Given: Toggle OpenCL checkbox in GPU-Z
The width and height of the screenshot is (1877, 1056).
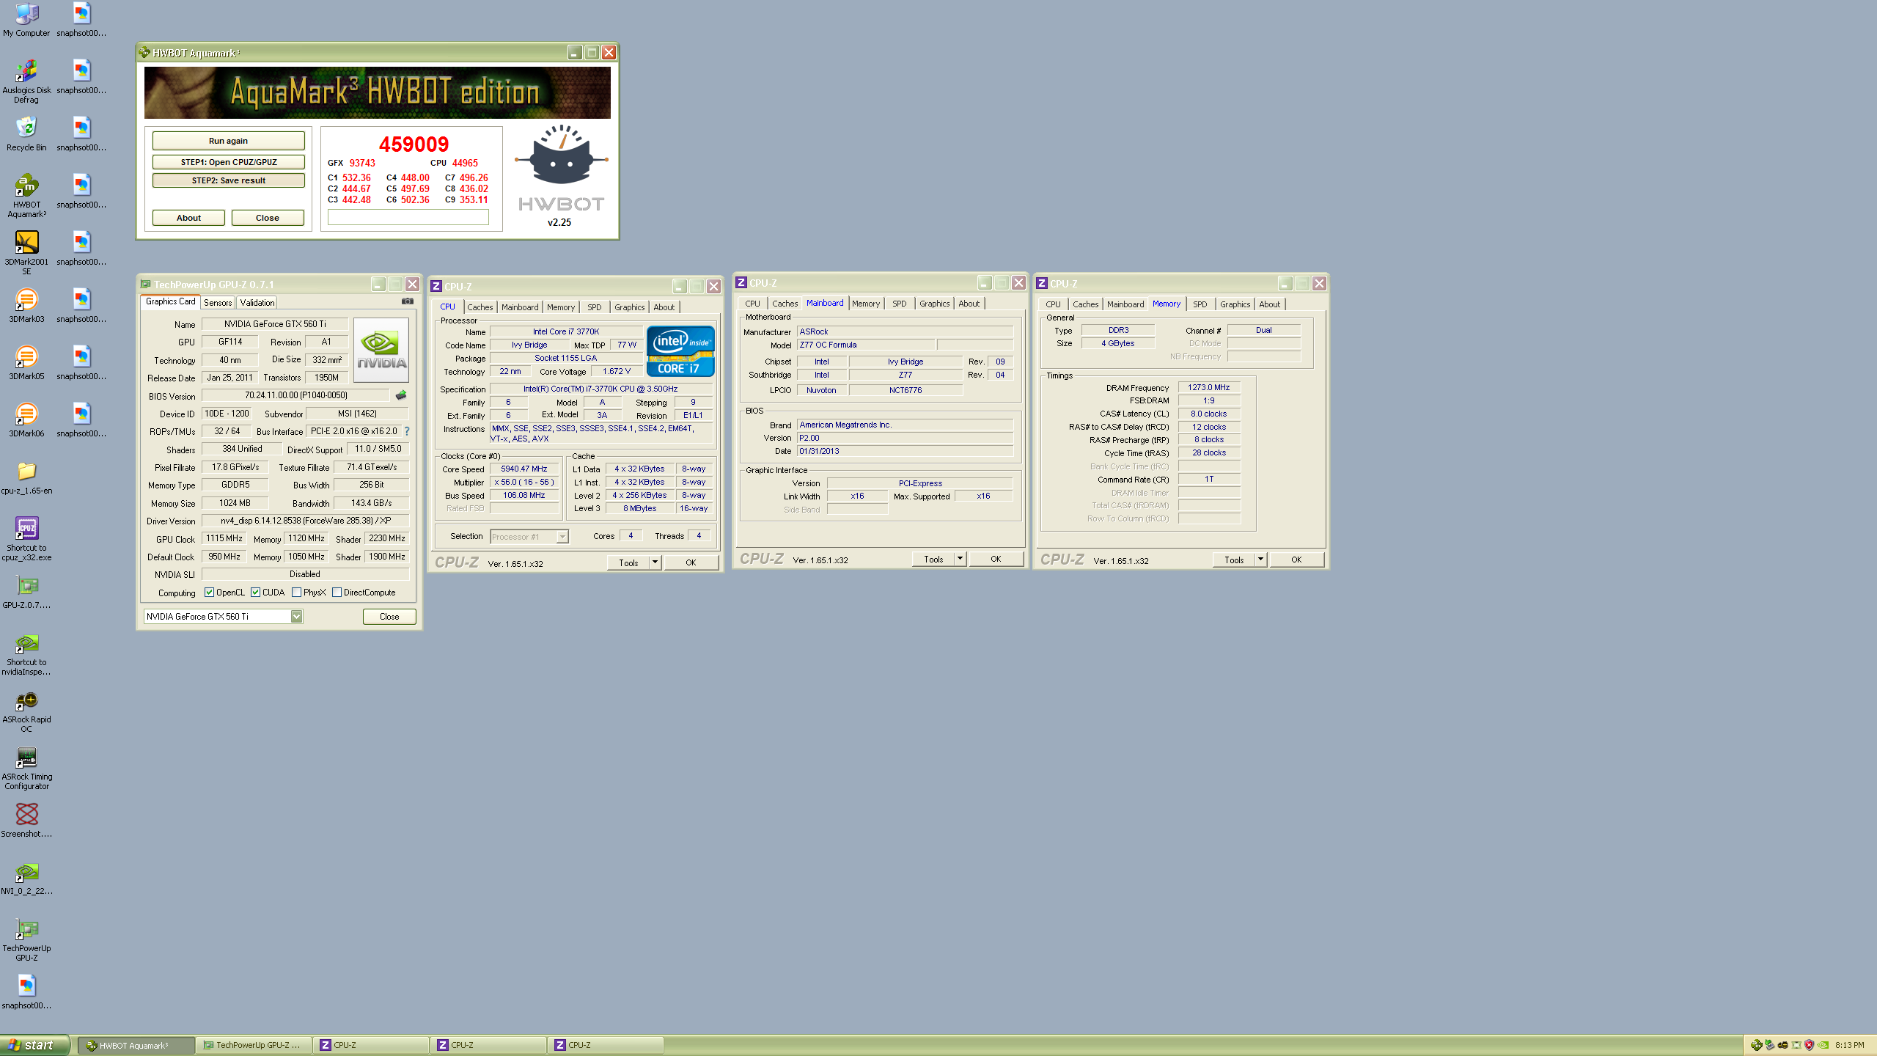Looking at the screenshot, I should (209, 593).
